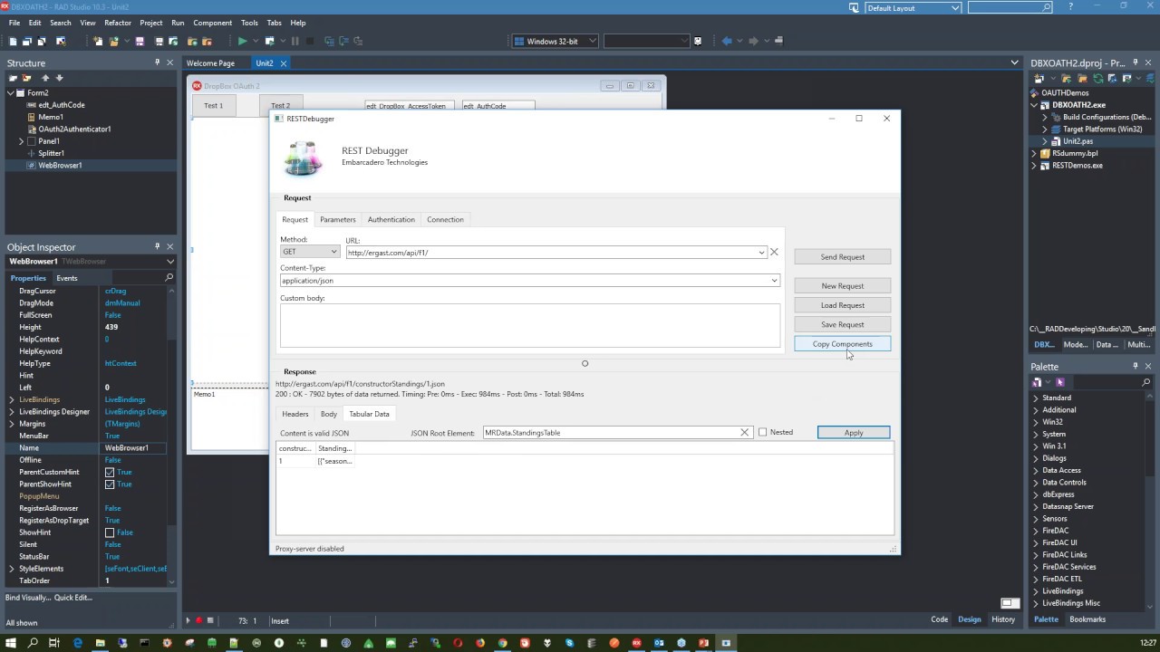Switch to Events tab in Object Inspector

(x=67, y=278)
